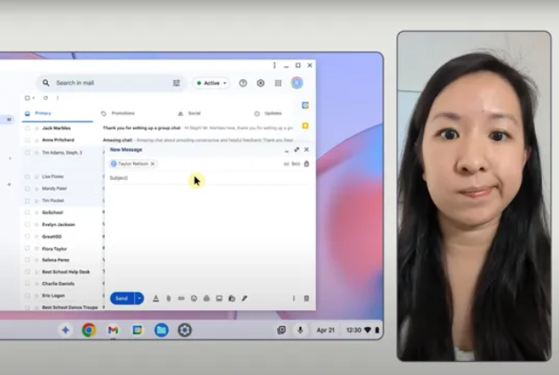This screenshot has height=375, width=559.
Task: Open the window three-dot menu
Action: (274, 66)
